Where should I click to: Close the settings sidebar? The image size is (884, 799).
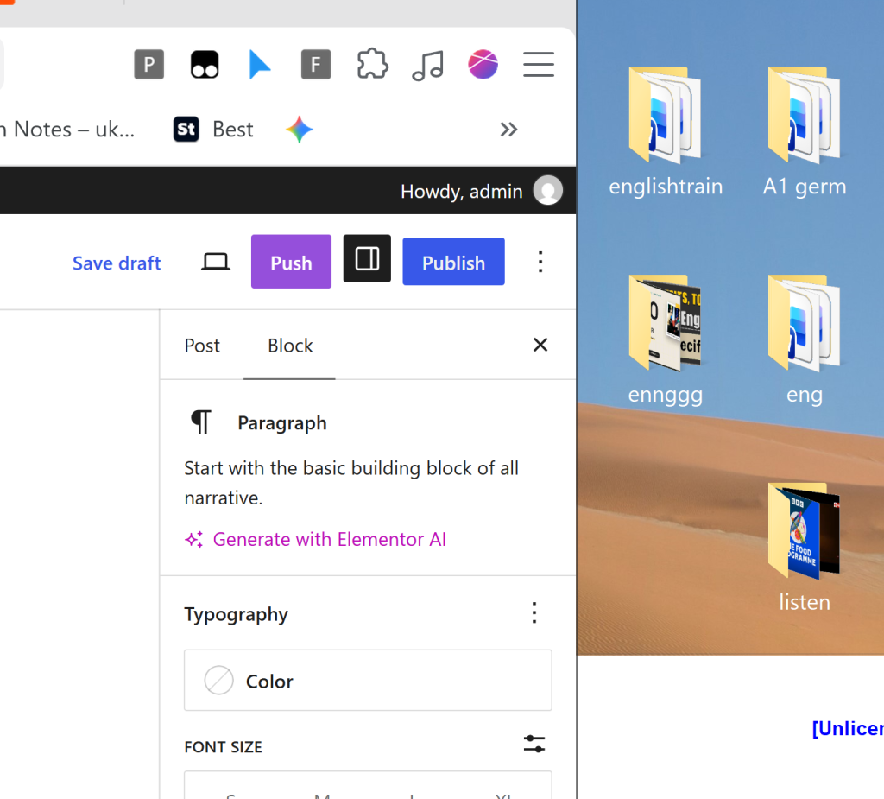tap(540, 345)
